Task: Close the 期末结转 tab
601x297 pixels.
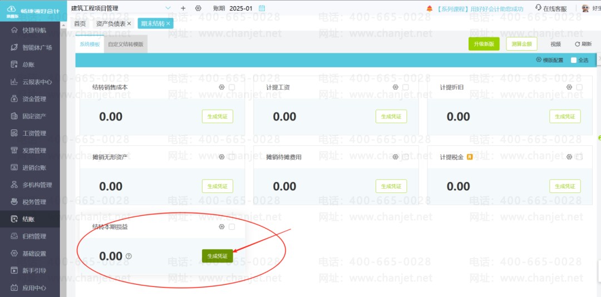Action: click(x=168, y=24)
